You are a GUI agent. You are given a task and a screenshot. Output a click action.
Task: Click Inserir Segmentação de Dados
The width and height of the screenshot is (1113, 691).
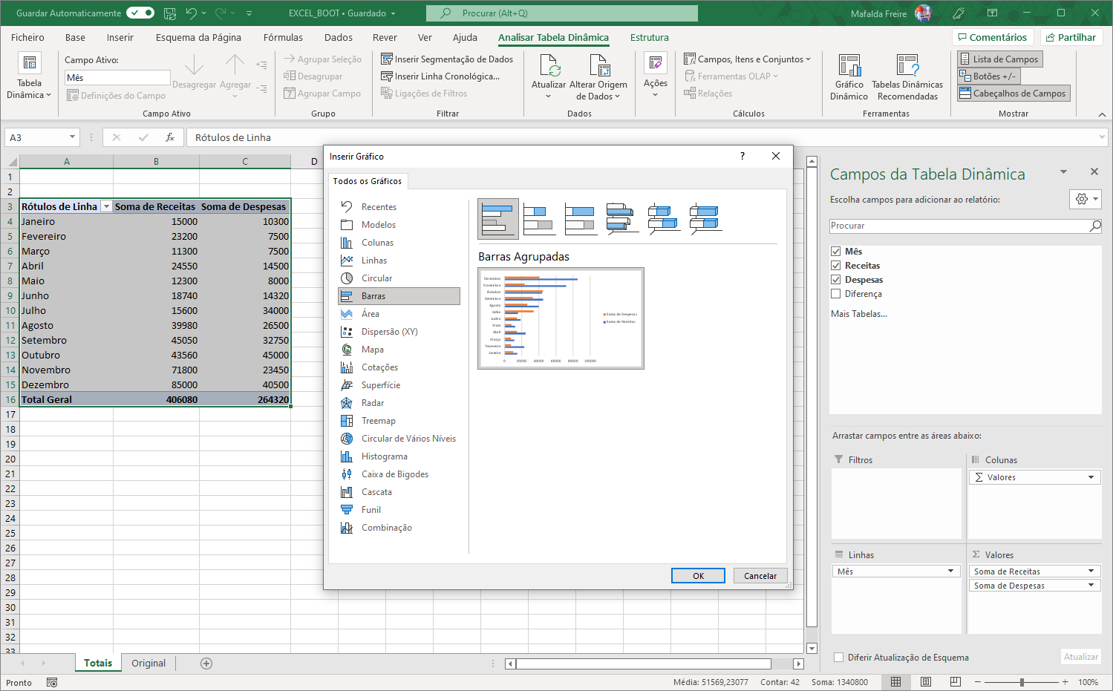[447, 59]
